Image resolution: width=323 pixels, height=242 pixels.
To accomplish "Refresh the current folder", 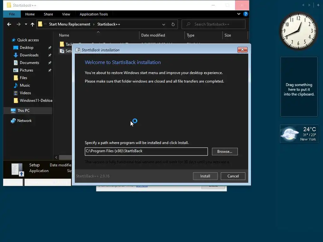I will click(x=173, y=24).
